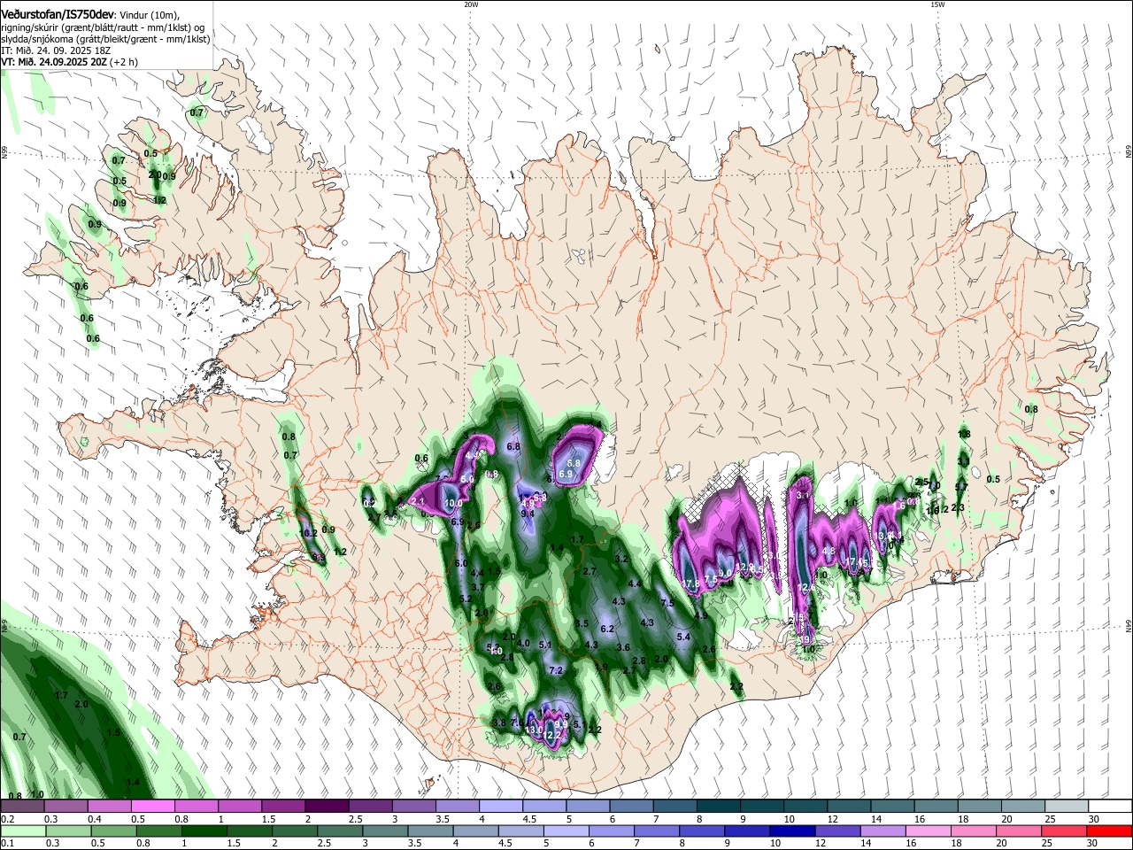Screen dimensions: 1133x850
Task: Select the green 2 swatch in the lower legend row
Action: (x=295, y=831)
